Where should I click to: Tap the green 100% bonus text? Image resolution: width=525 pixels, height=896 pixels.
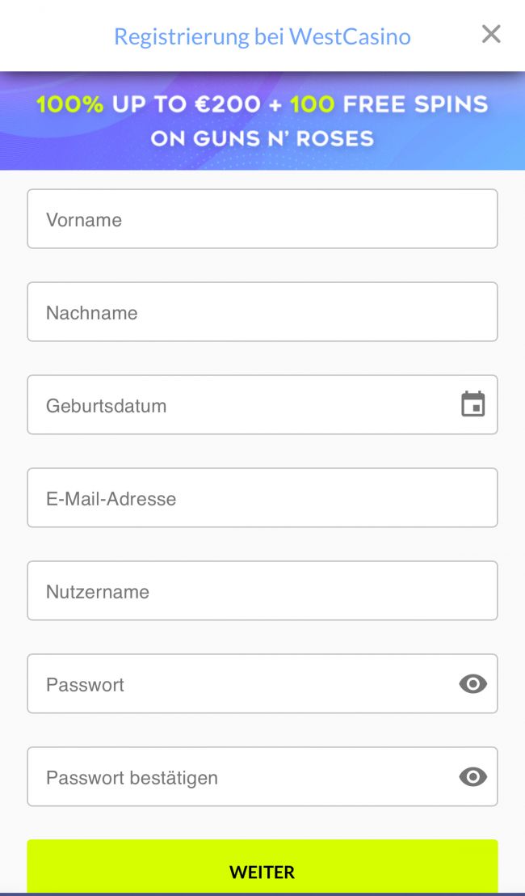click(x=69, y=104)
